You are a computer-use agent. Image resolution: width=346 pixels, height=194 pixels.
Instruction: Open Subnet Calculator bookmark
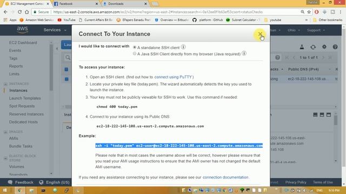click(x=243, y=20)
